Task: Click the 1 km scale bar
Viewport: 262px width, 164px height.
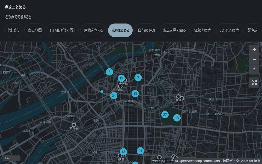Action: coord(11,158)
